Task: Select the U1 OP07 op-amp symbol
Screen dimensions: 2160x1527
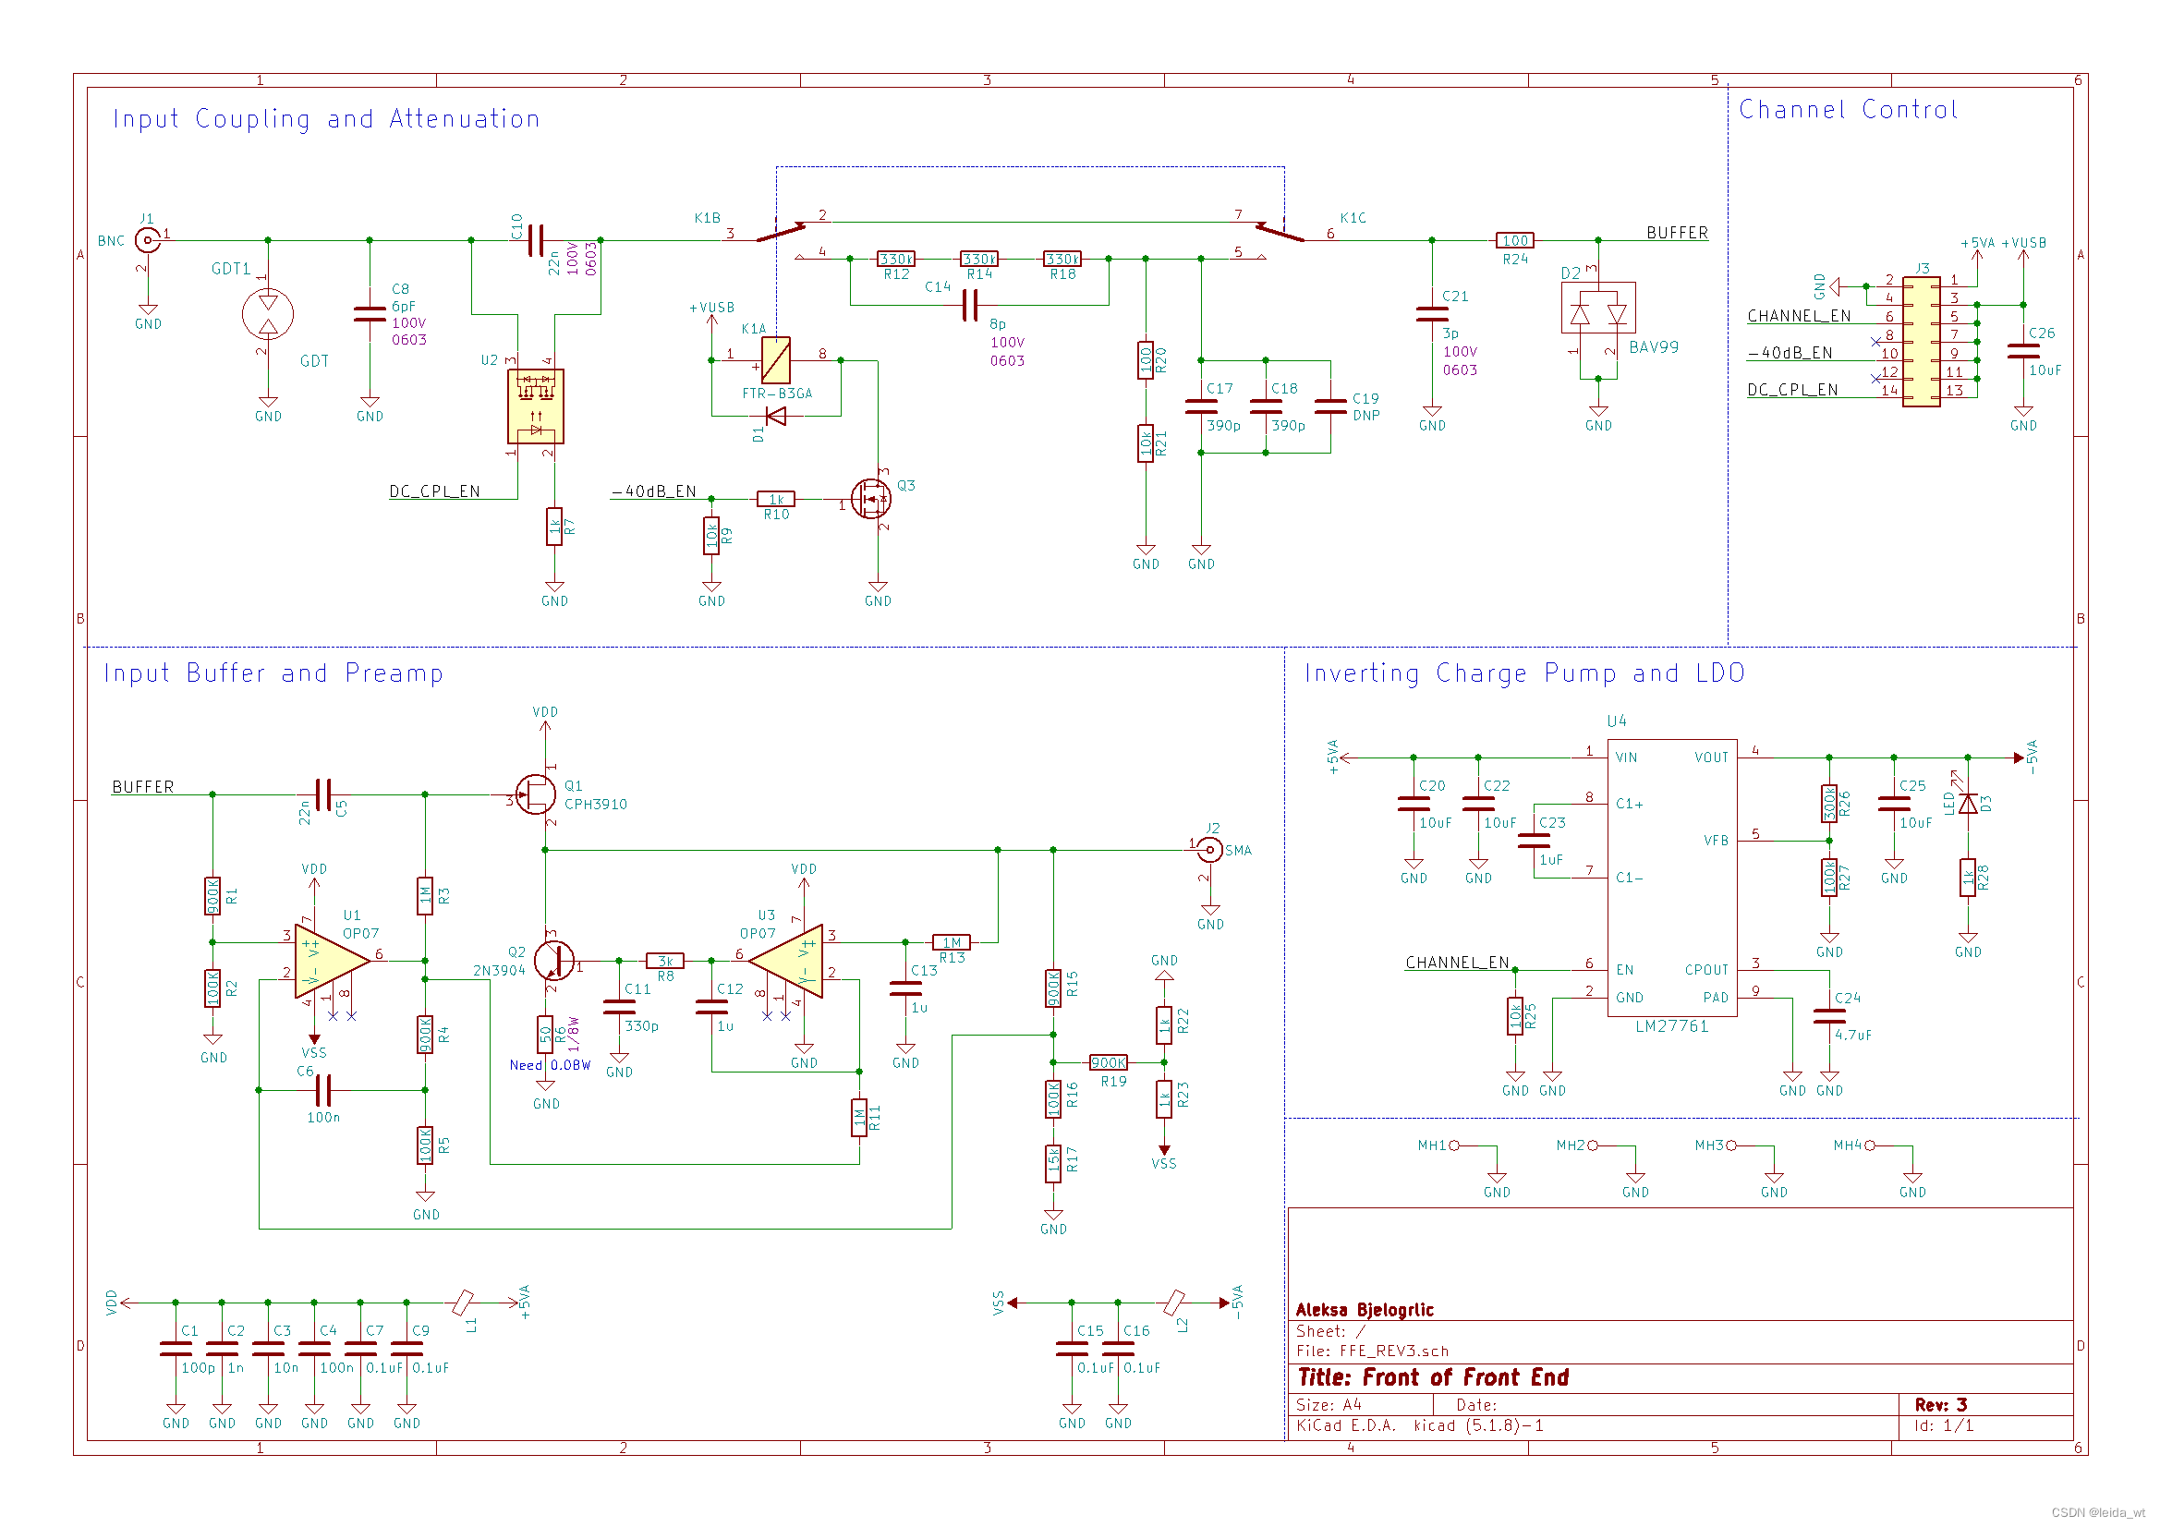Action: (332, 962)
